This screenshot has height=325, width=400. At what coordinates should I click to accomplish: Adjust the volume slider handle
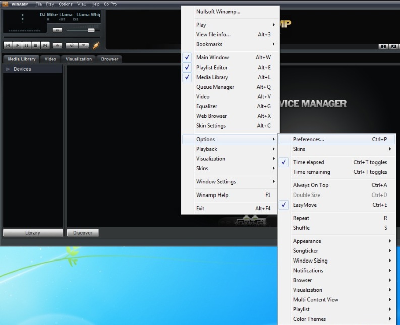point(91,30)
